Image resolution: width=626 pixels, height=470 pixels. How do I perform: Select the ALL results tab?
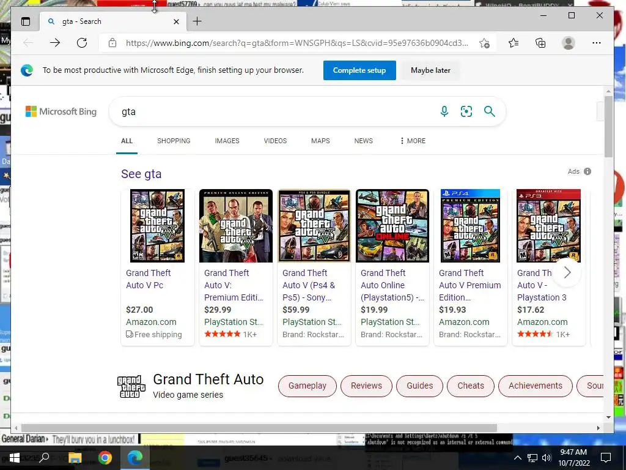[127, 141]
